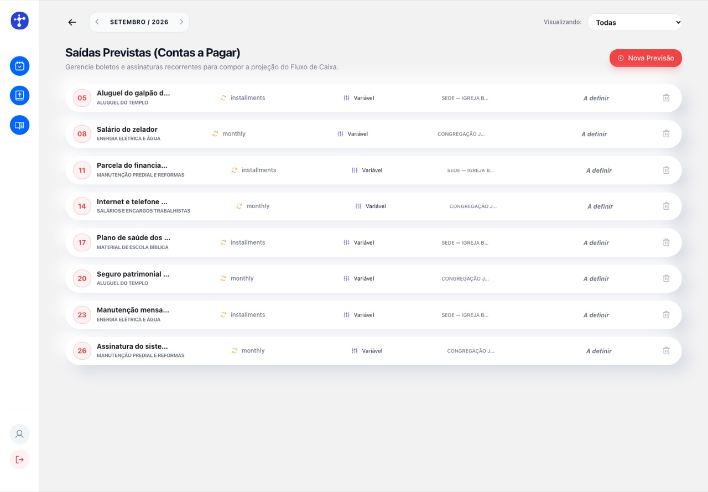Delete the Aluguel do galpão entry
708x492 pixels.
pyautogui.click(x=666, y=98)
